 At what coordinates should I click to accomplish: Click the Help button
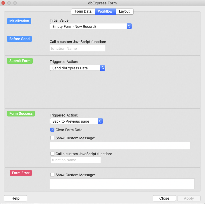click(x=15, y=198)
